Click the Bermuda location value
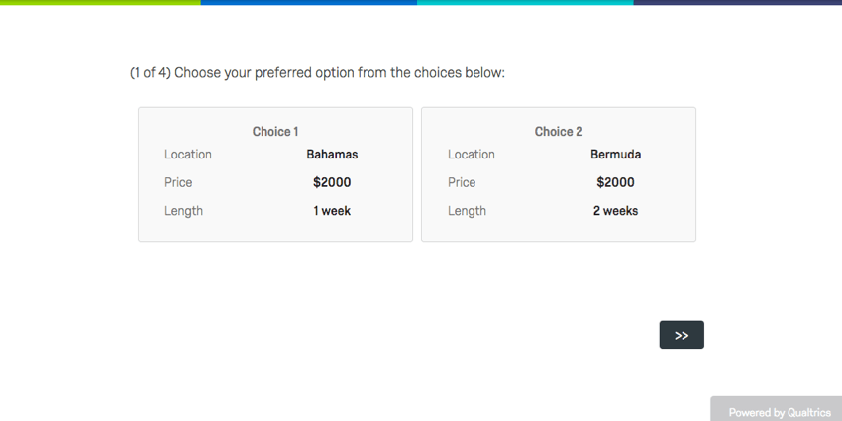 pos(615,155)
